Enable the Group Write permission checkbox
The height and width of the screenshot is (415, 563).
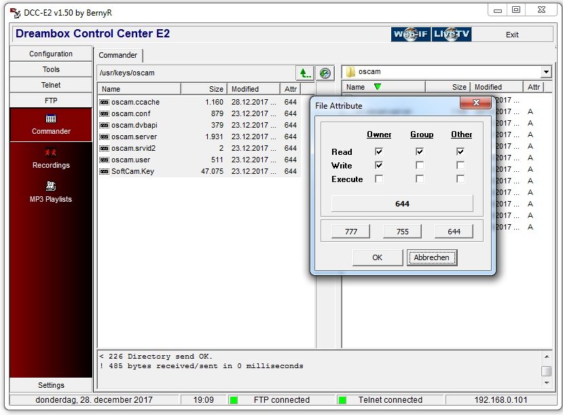pyautogui.click(x=420, y=165)
